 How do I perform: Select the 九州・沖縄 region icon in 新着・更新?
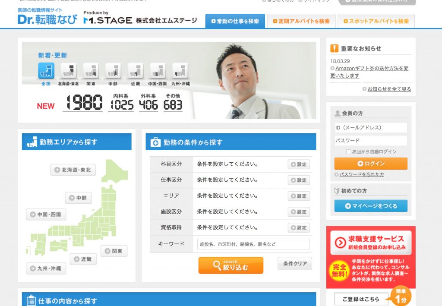click(180, 70)
